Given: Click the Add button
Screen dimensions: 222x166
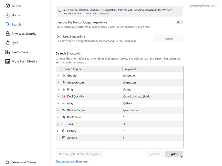Looking at the screenshot, I should tap(174, 154).
